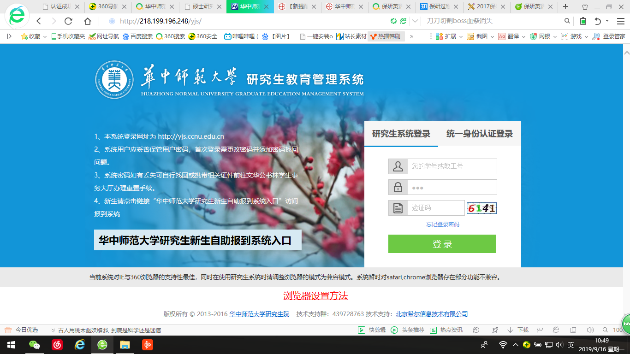Open 浏览器设置方法 link
The height and width of the screenshot is (354, 630).
click(315, 295)
